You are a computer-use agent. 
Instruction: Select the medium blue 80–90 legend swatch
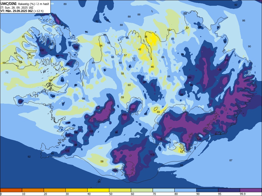pos(185,190)
